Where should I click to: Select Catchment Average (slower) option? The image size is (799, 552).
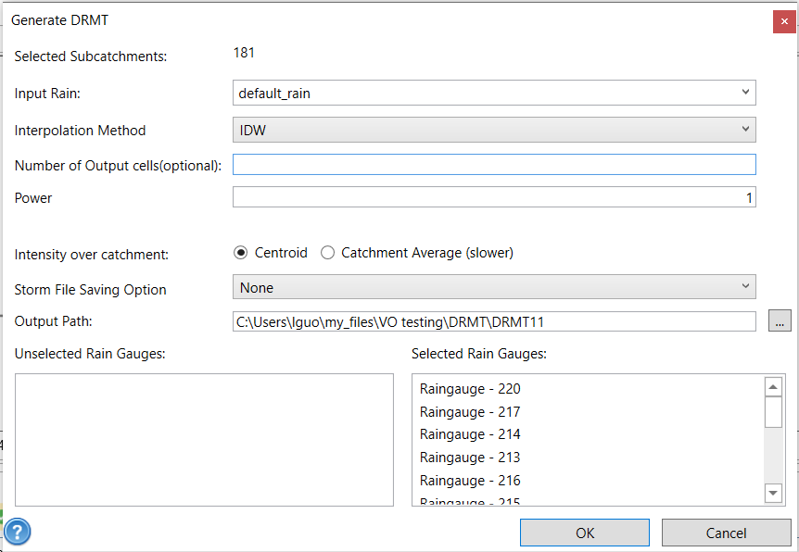(x=327, y=253)
